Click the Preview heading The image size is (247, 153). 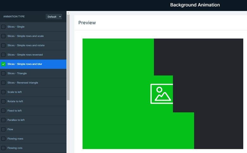point(87,23)
